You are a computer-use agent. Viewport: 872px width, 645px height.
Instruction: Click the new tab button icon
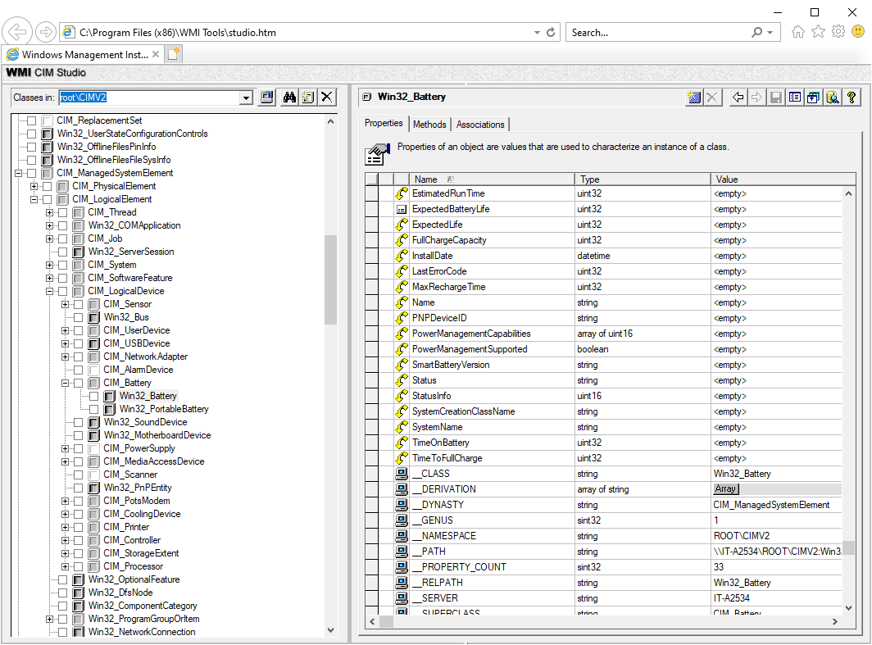click(174, 54)
